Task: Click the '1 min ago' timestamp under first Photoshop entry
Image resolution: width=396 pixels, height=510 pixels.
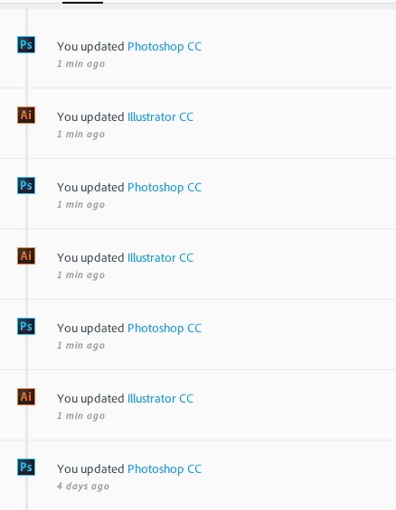Action: (80, 64)
